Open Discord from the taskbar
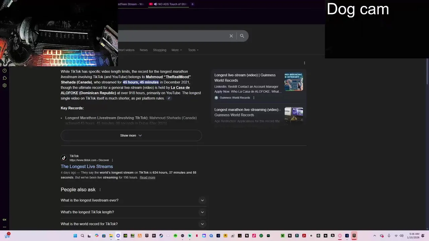Viewport: 429px width, 241px height. (118, 236)
